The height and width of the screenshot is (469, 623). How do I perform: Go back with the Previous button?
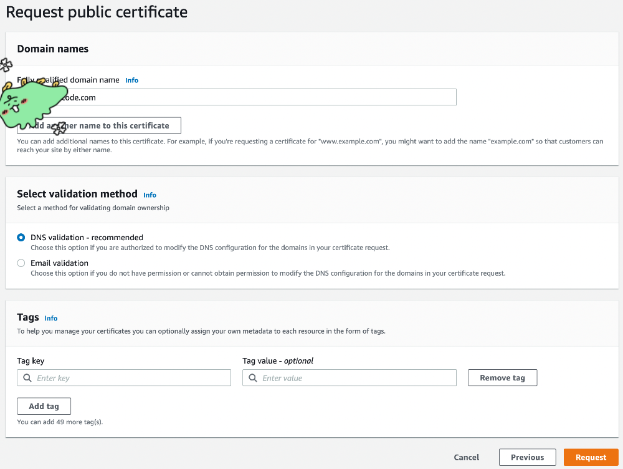click(x=527, y=457)
